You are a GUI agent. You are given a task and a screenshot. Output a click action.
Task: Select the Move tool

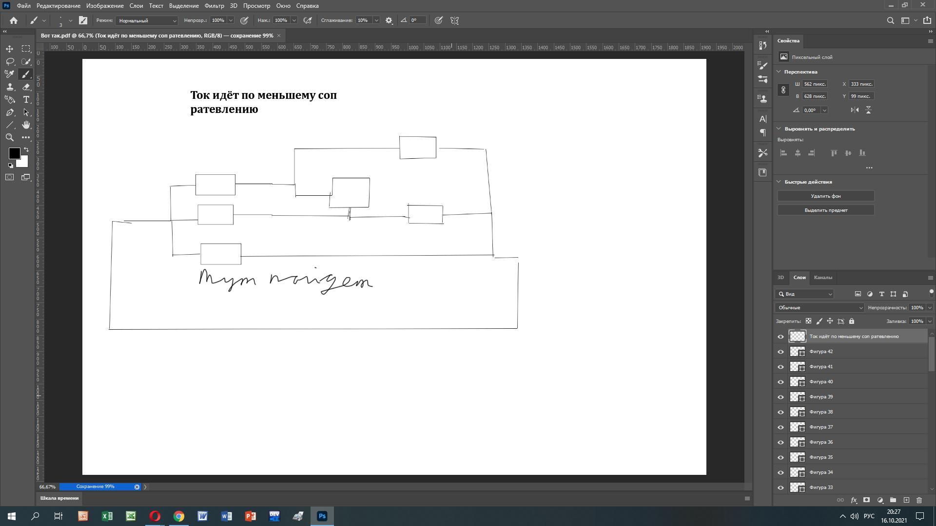pyautogui.click(x=10, y=49)
